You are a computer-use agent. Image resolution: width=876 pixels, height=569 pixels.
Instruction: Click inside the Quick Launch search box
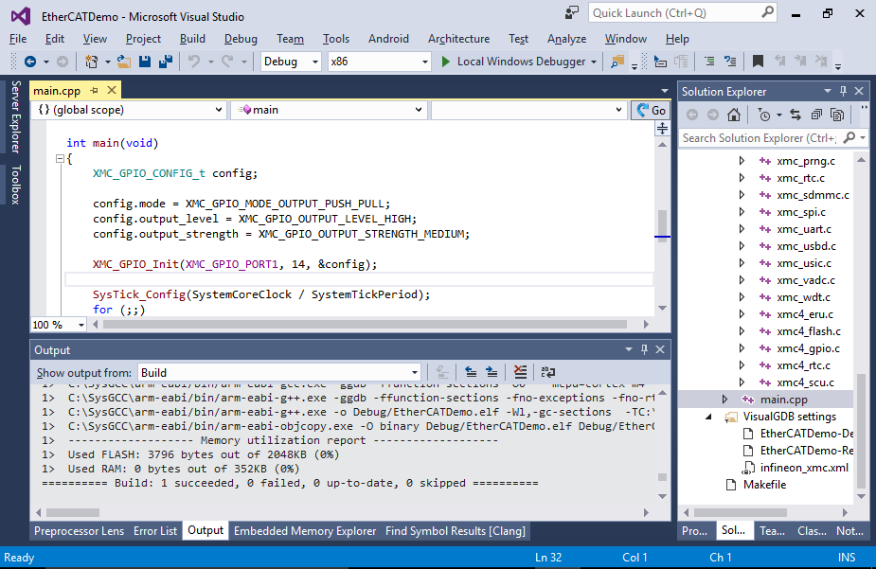(x=675, y=12)
